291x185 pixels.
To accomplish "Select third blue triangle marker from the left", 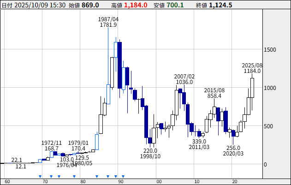I will (59, 176).
